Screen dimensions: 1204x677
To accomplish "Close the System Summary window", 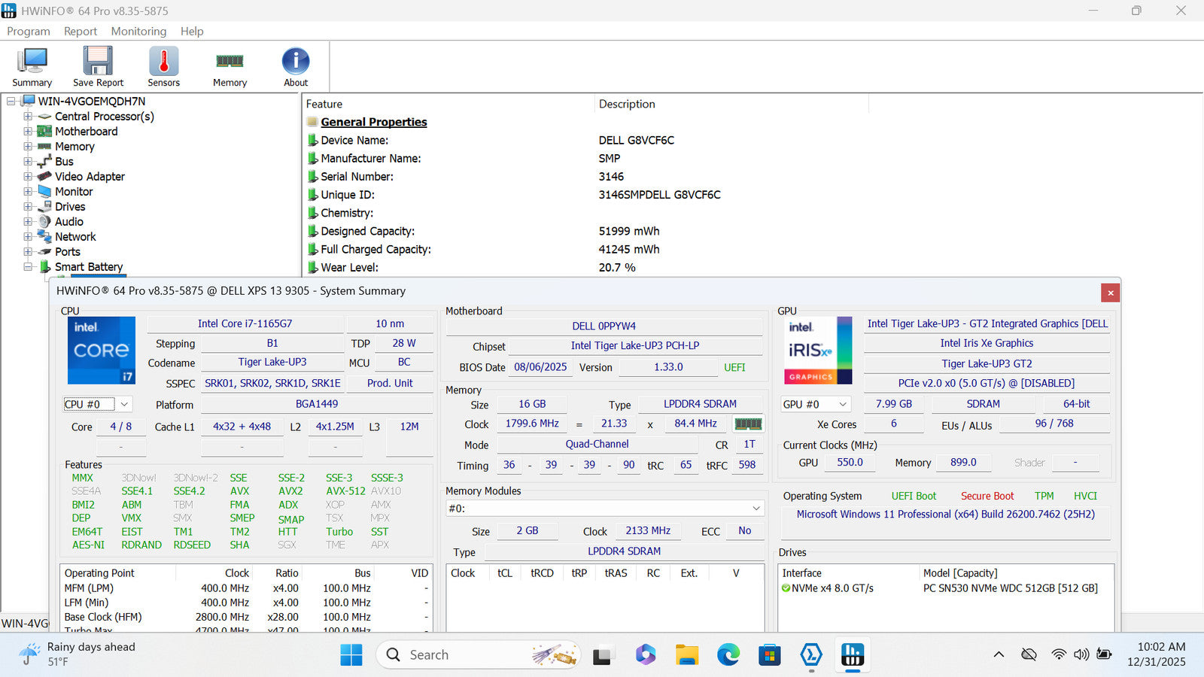I will coord(1110,293).
